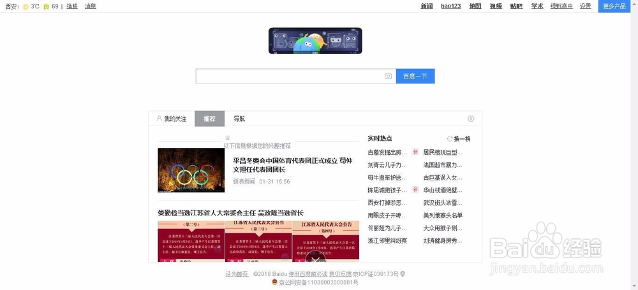Image resolution: width=638 pixels, height=290 pixels.
Task: Open hot topic 武汉街头冰雪
Action: pos(443,203)
